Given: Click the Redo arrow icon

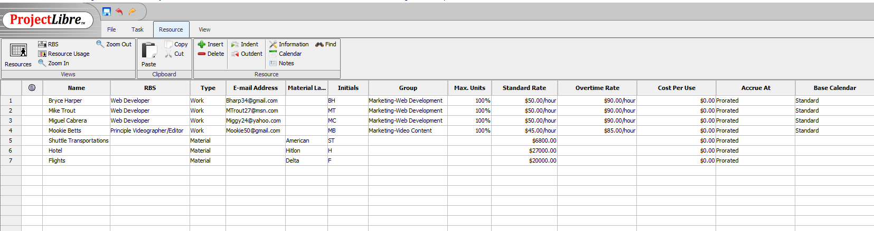Looking at the screenshot, I should (x=132, y=12).
